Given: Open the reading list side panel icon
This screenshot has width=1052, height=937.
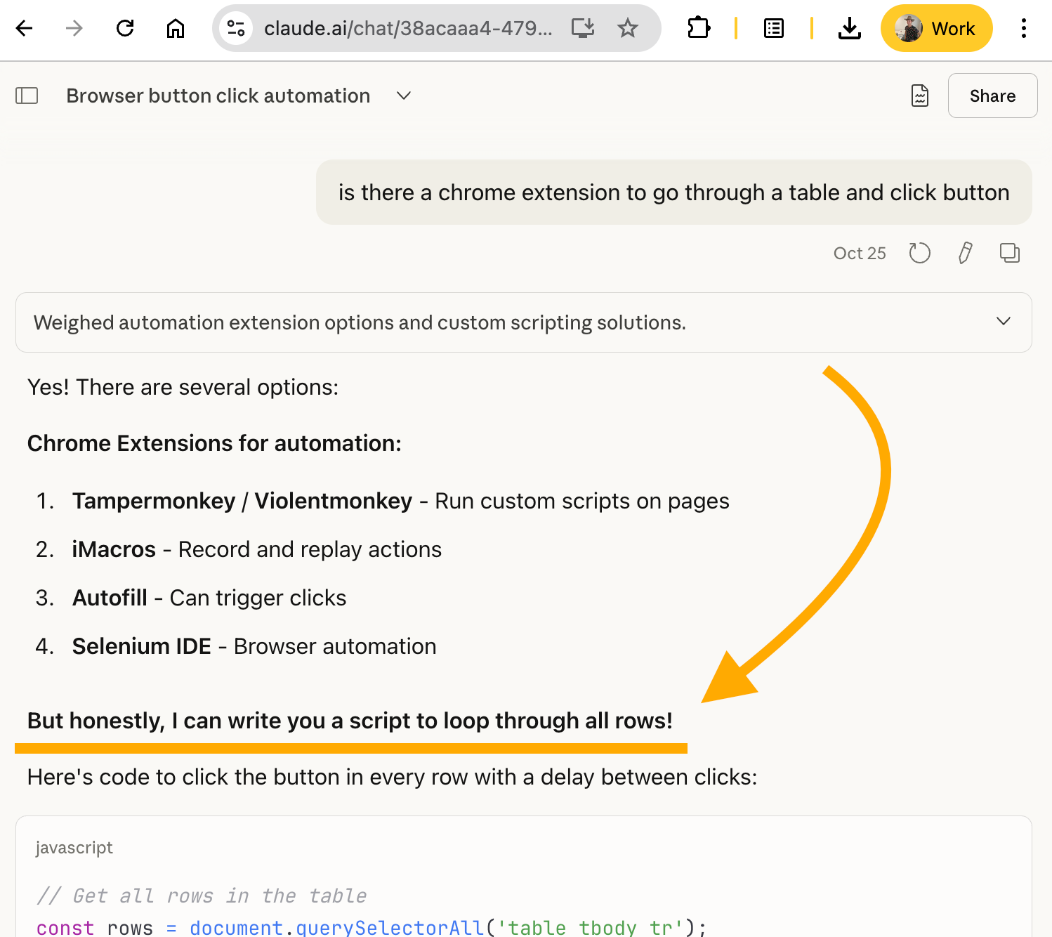Looking at the screenshot, I should coord(773,28).
